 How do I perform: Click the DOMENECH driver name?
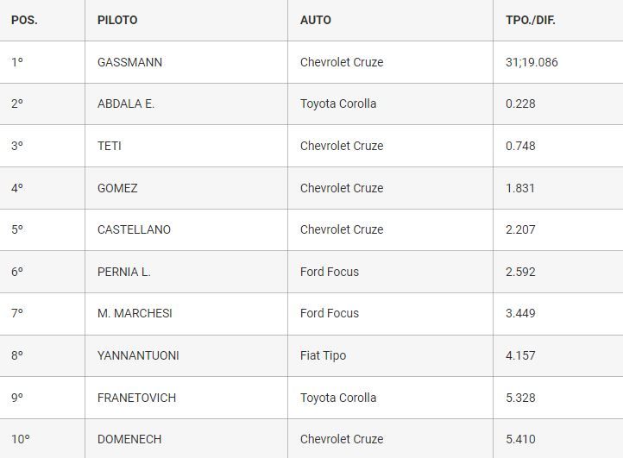coord(129,439)
